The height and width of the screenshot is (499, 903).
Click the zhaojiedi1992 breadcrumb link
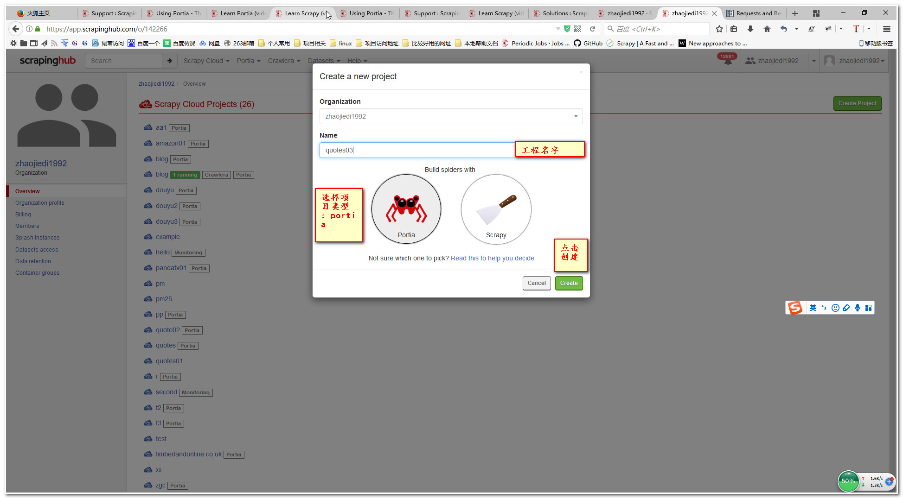pyautogui.click(x=156, y=84)
